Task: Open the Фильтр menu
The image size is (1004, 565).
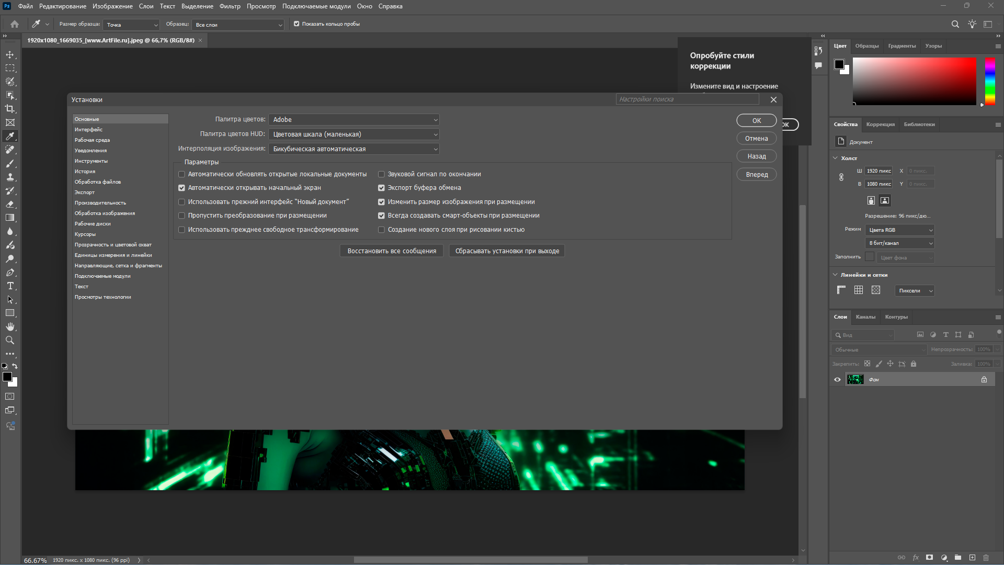Action: pos(230,6)
